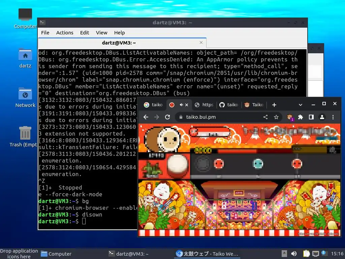Switch to the GitHub taiko tab

pos(229,105)
